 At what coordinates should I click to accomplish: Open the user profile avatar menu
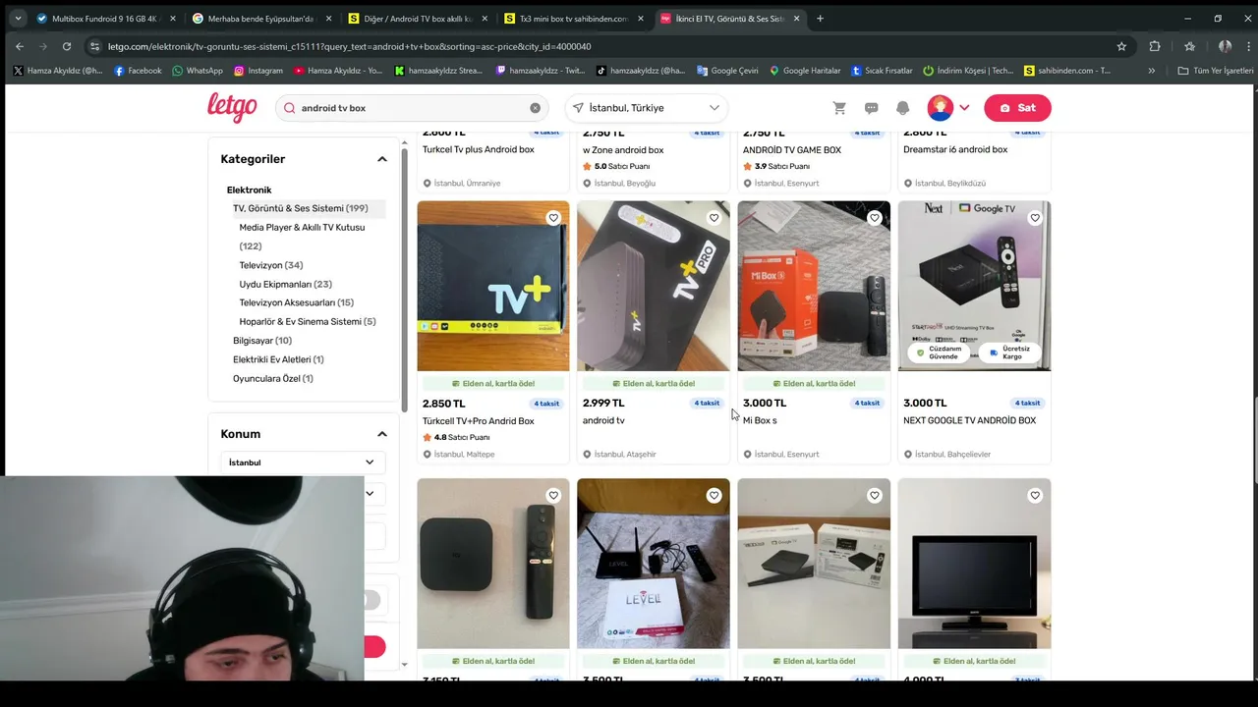947,108
